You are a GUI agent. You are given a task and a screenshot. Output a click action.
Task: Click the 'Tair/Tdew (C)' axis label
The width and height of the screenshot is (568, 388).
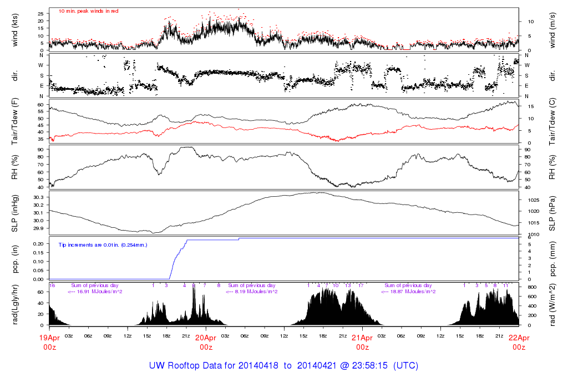[x=552, y=121]
